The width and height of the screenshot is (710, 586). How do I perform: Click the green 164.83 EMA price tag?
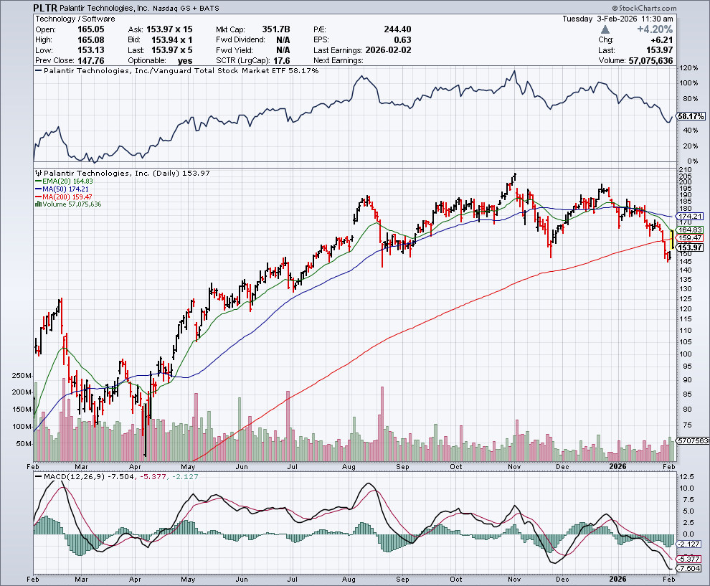tap(690, 230)
